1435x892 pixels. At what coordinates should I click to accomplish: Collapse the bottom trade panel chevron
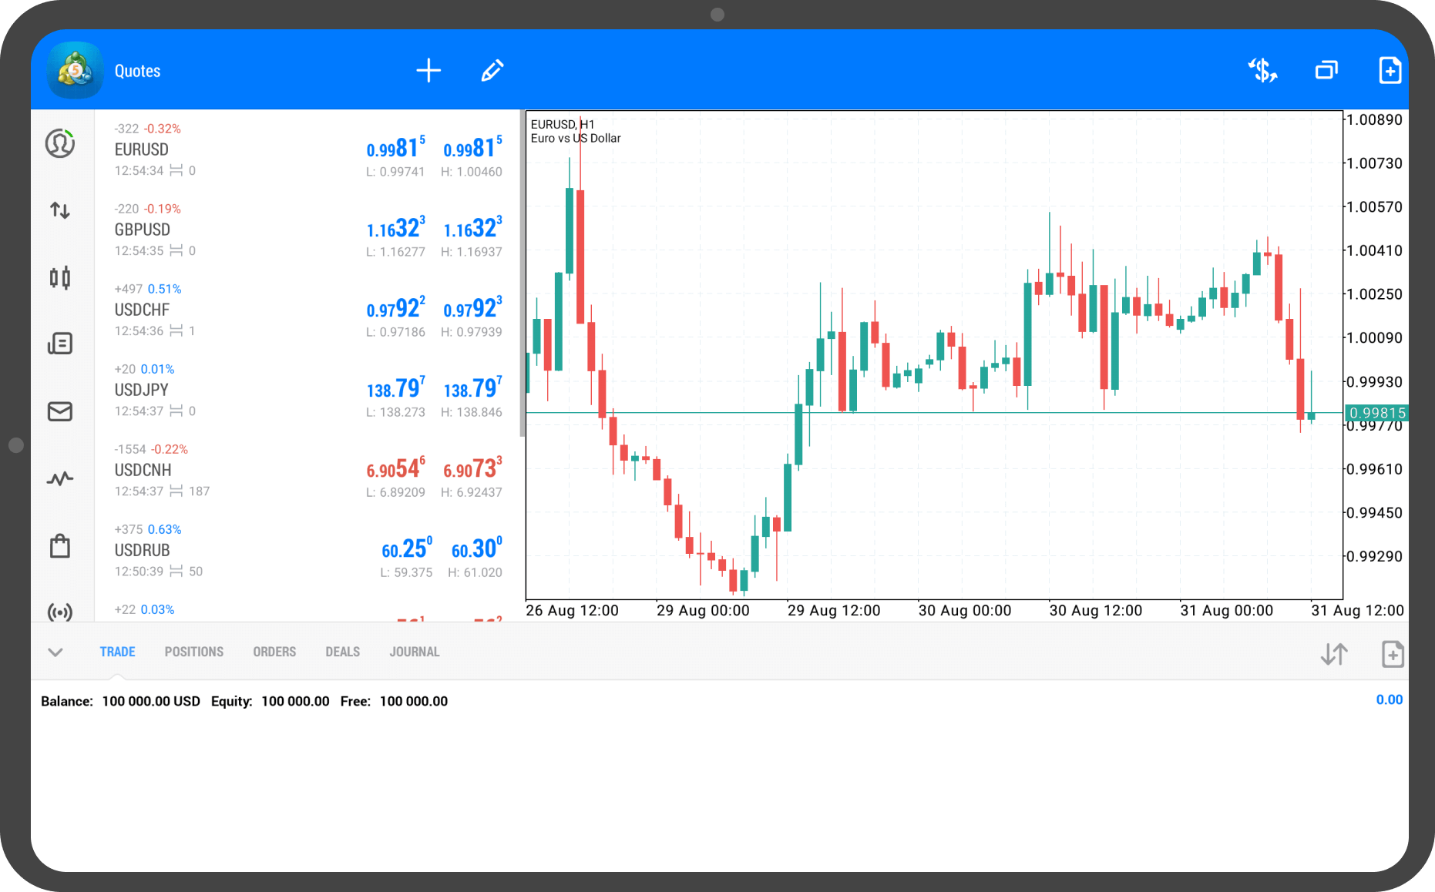55,652
